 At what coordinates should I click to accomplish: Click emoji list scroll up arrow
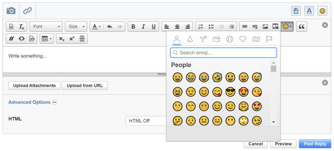coord(273,63)
